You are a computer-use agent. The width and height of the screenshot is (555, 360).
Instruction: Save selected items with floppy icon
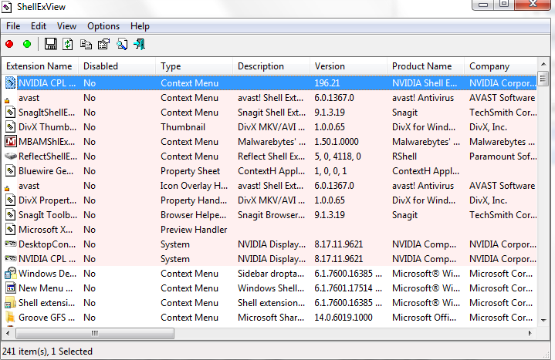[x=50, y=44]
